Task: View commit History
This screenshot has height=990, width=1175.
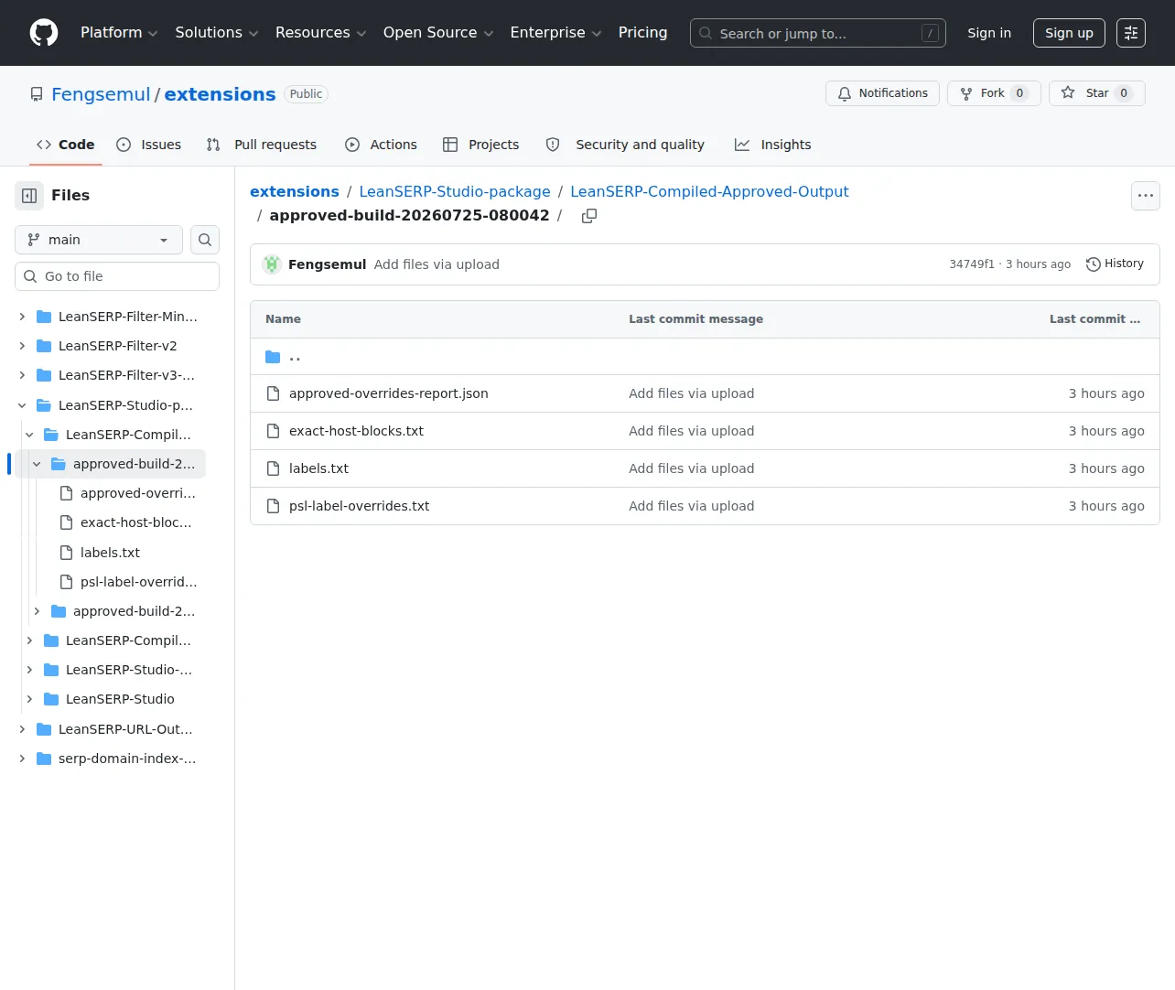Action: click(x=1115, y=264)
